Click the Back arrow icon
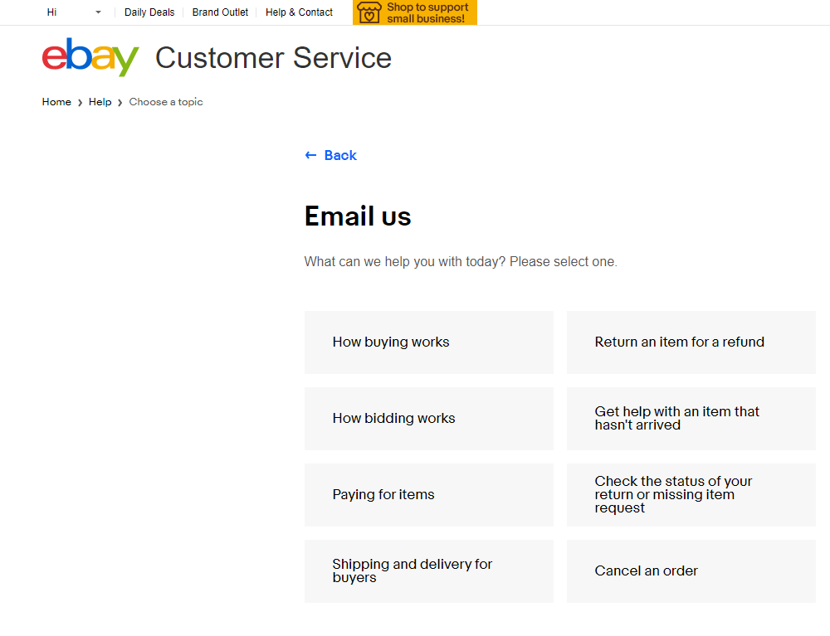 (x=310, y=155)
